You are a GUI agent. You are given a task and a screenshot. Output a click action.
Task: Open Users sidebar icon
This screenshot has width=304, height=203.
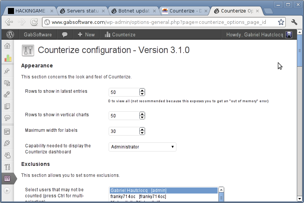7,155
